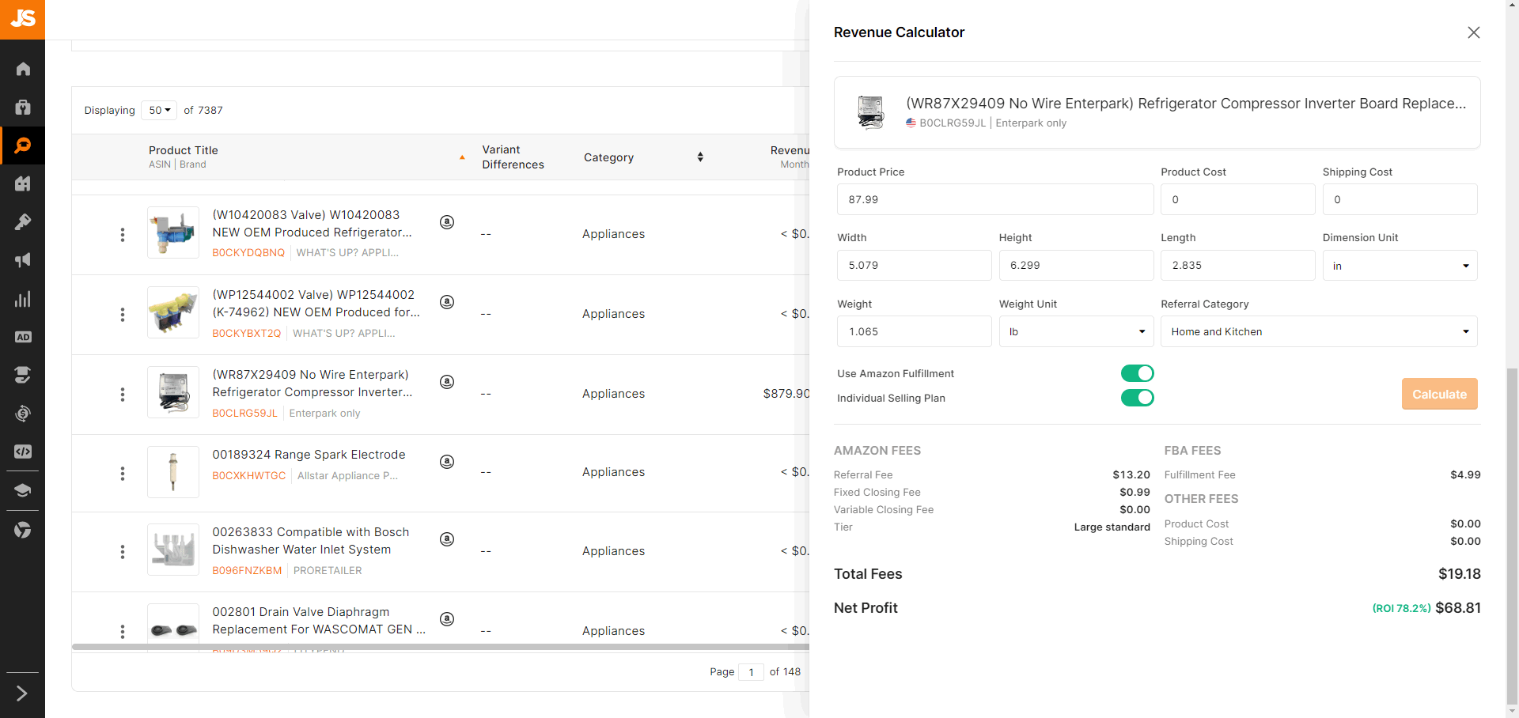Image resolution: width=1519 pixels, height=718 pixels.
Task: Open the keyword key sidebar icon
Action: (23, 222)
